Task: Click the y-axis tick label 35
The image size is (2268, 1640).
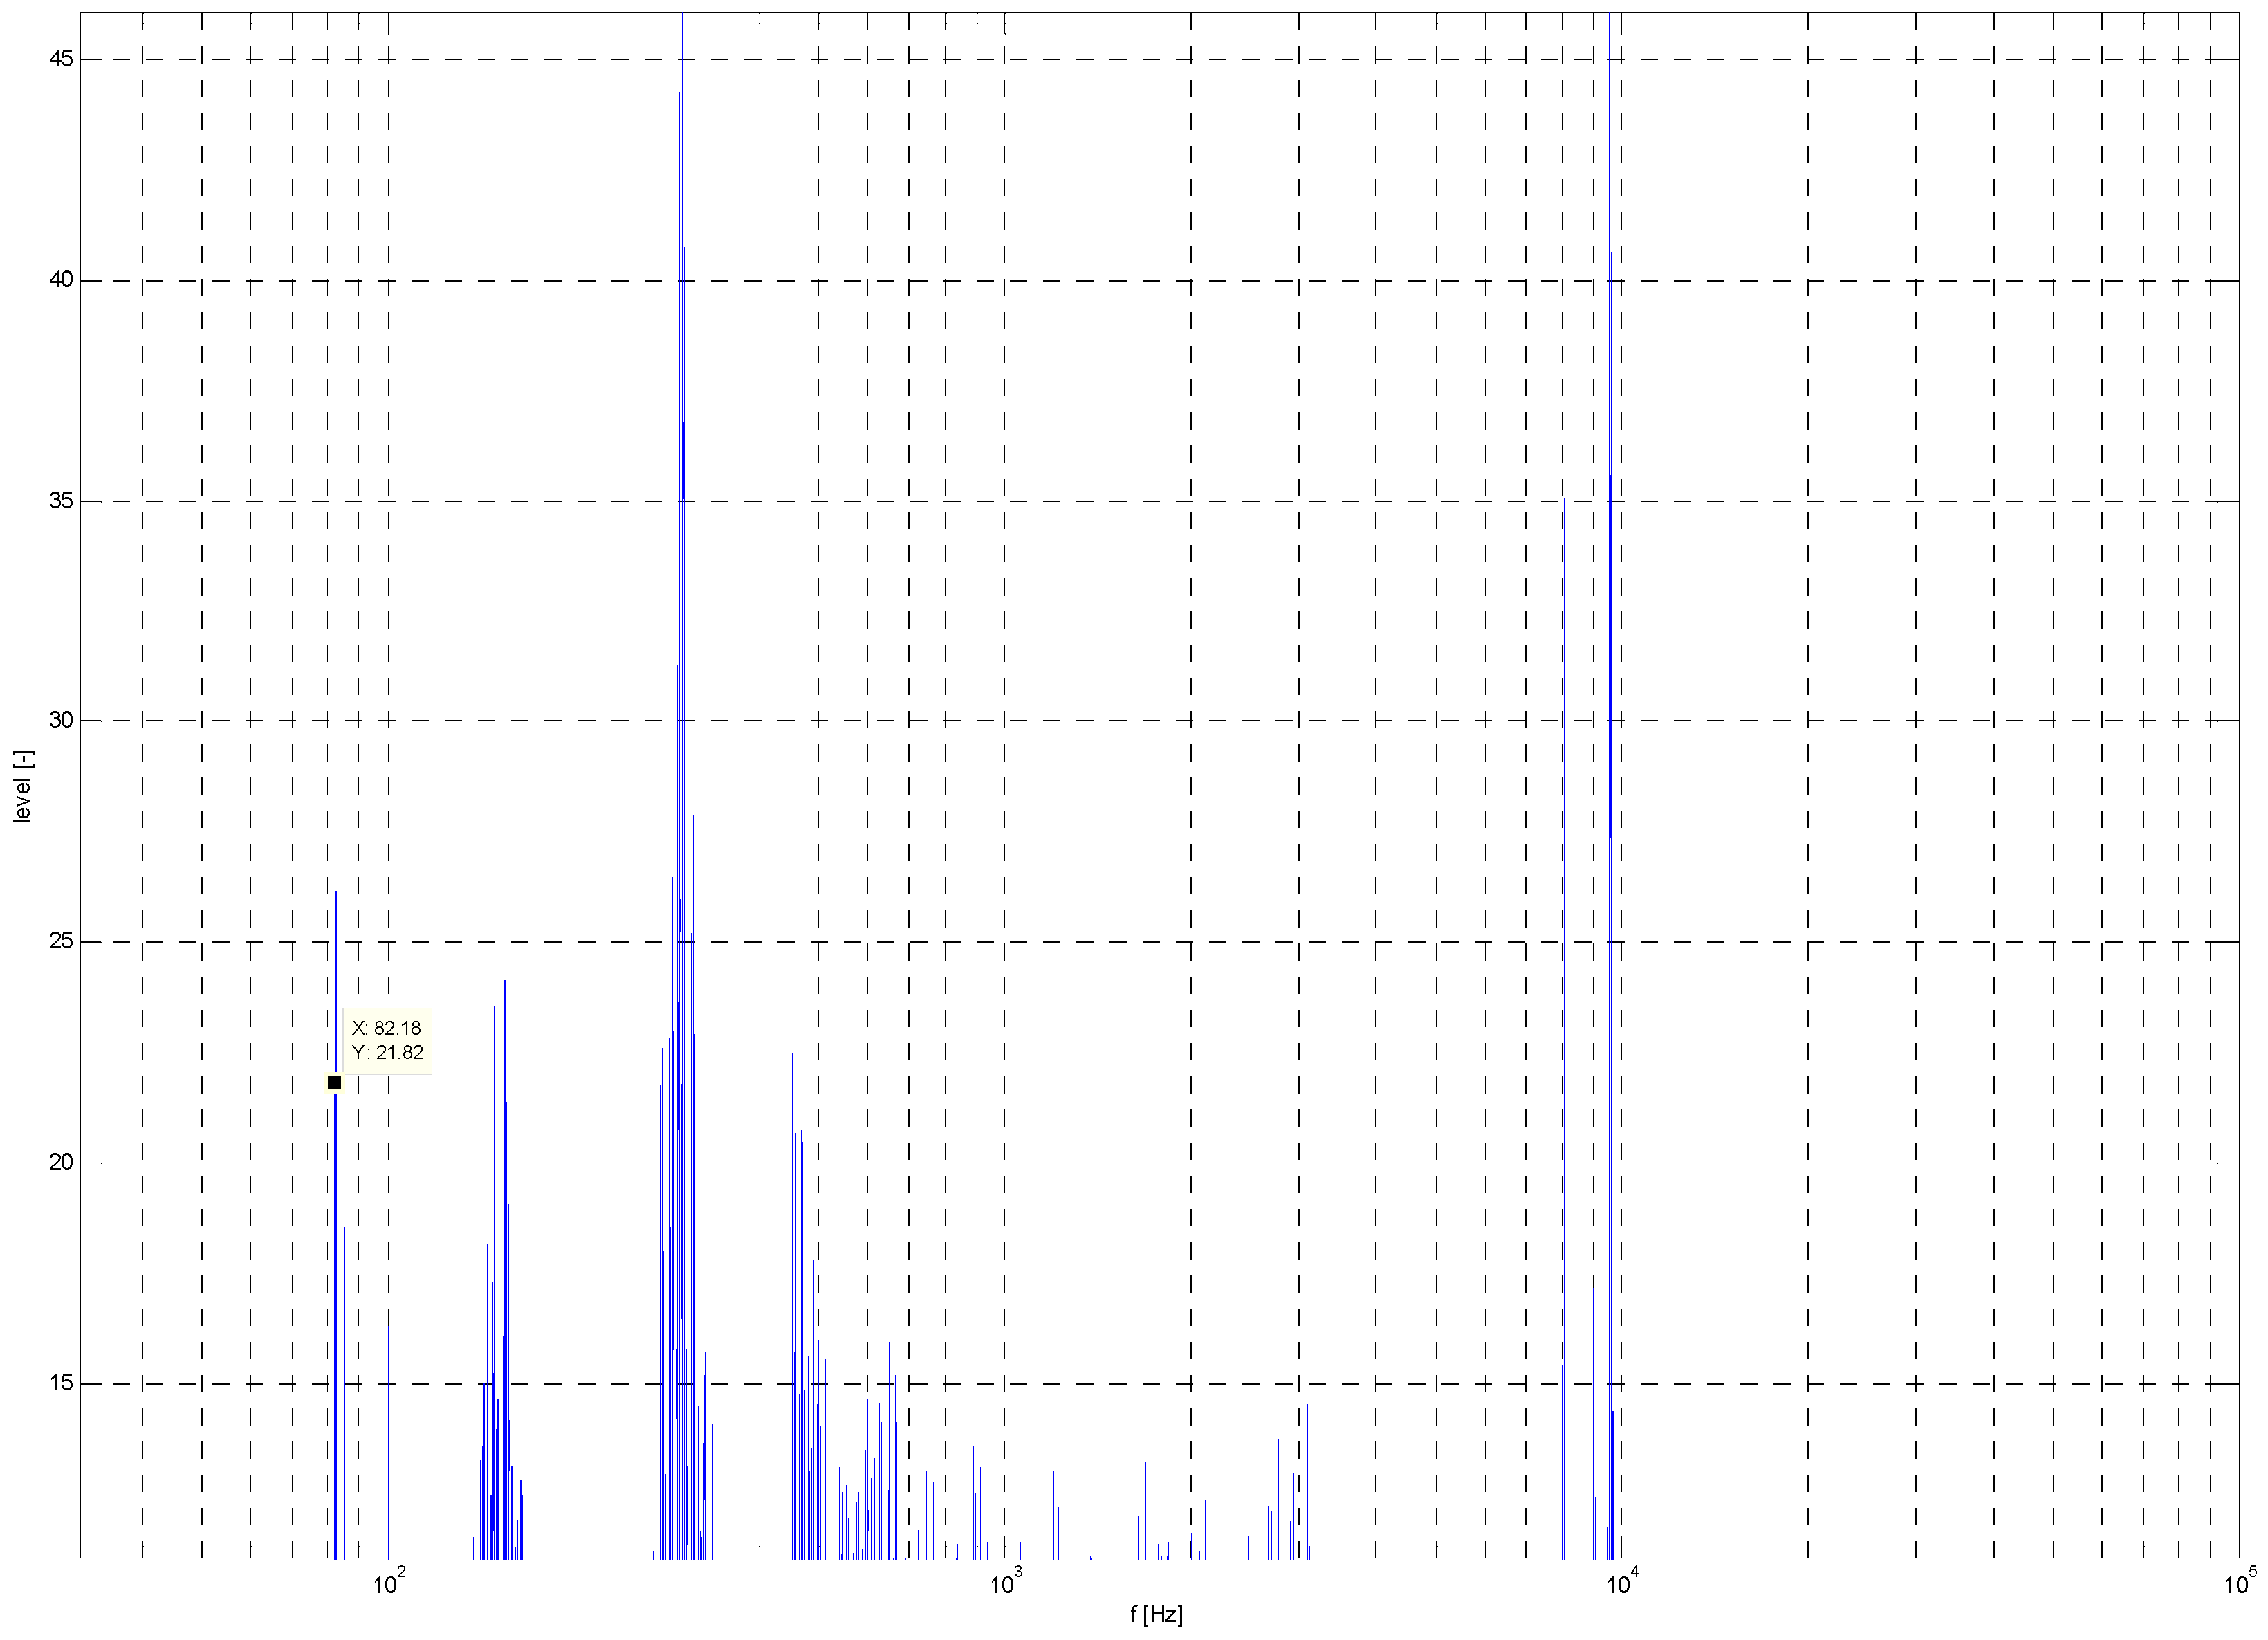Action: click(x=61, y=501)
